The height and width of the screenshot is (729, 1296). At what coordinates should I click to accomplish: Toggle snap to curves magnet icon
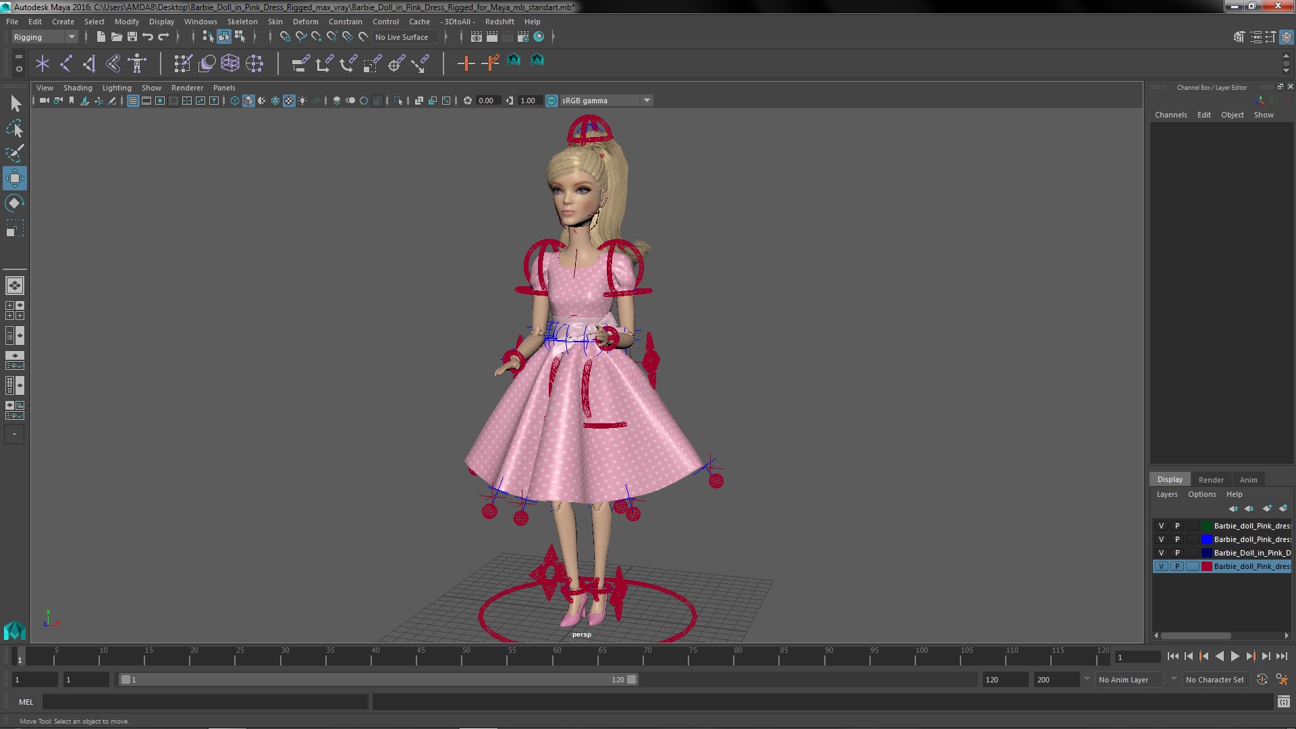pos(301,37)
